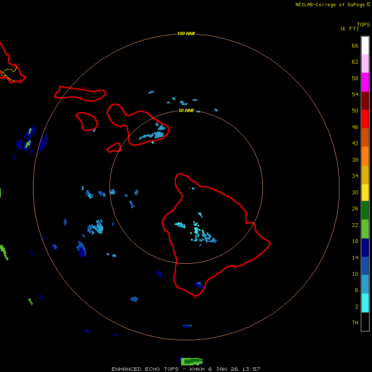Click the dark maroon legend swatch
The height and width of the screenshot is (372, 372).
pos(365,101)
